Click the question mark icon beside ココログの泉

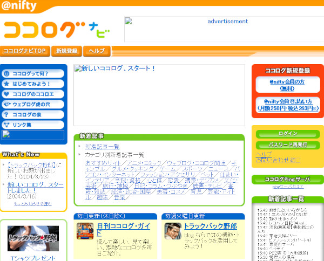pos(6,115)
